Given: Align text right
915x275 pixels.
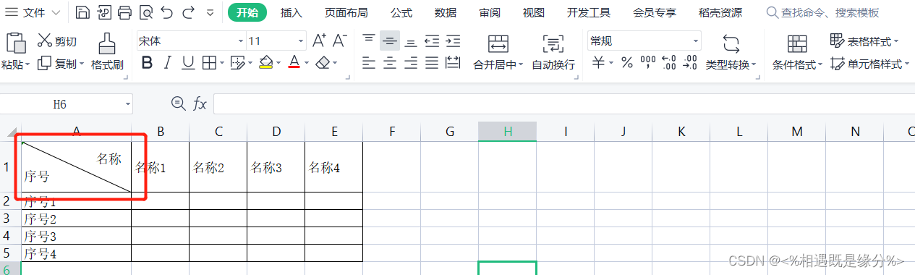Looking at the screenshot, I should click(411, 63).
